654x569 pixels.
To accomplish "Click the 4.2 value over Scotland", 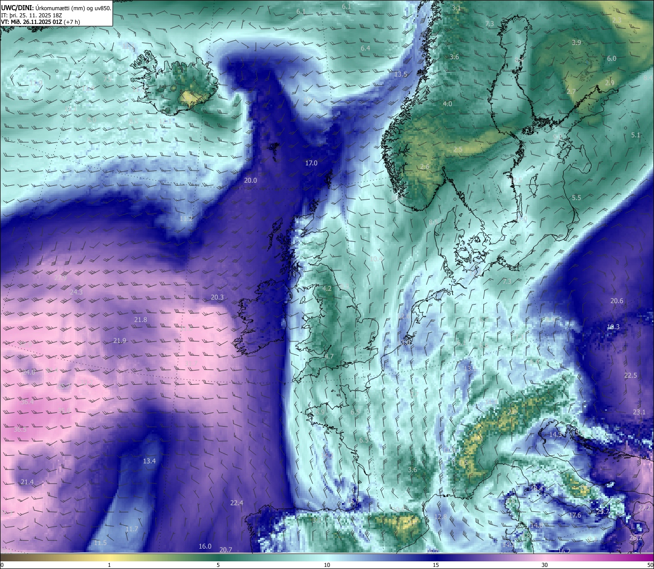I will pos(327,289).
